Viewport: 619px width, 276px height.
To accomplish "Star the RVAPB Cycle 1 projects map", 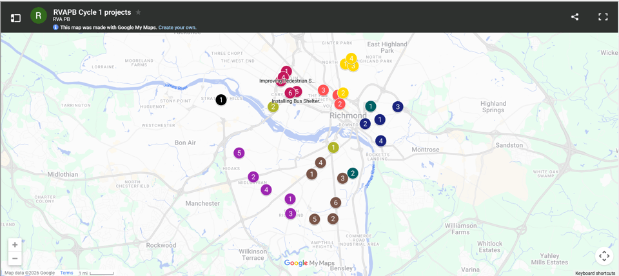I will (x=138, y=12).
